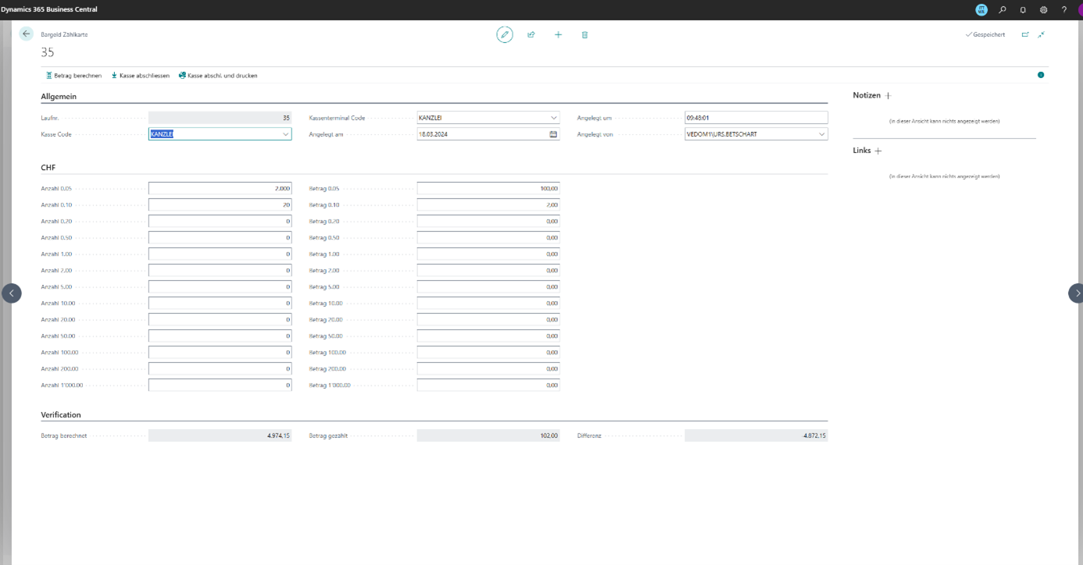The height and width of the screenshot is (565, 1083).
Task: Expand the Angelegt von dropdown
Action: [821, 134]
